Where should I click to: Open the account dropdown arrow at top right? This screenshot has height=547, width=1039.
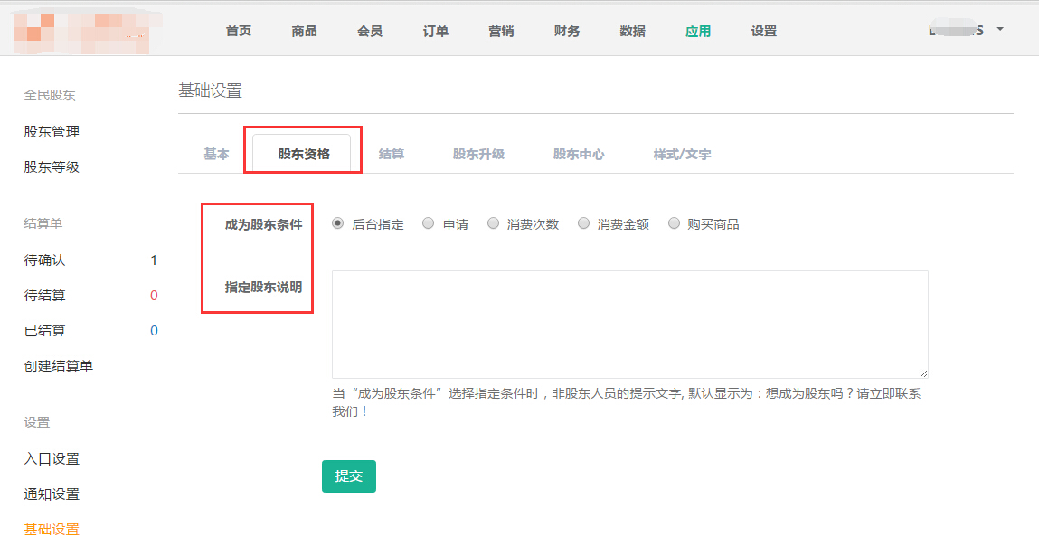pos(1000,29)
